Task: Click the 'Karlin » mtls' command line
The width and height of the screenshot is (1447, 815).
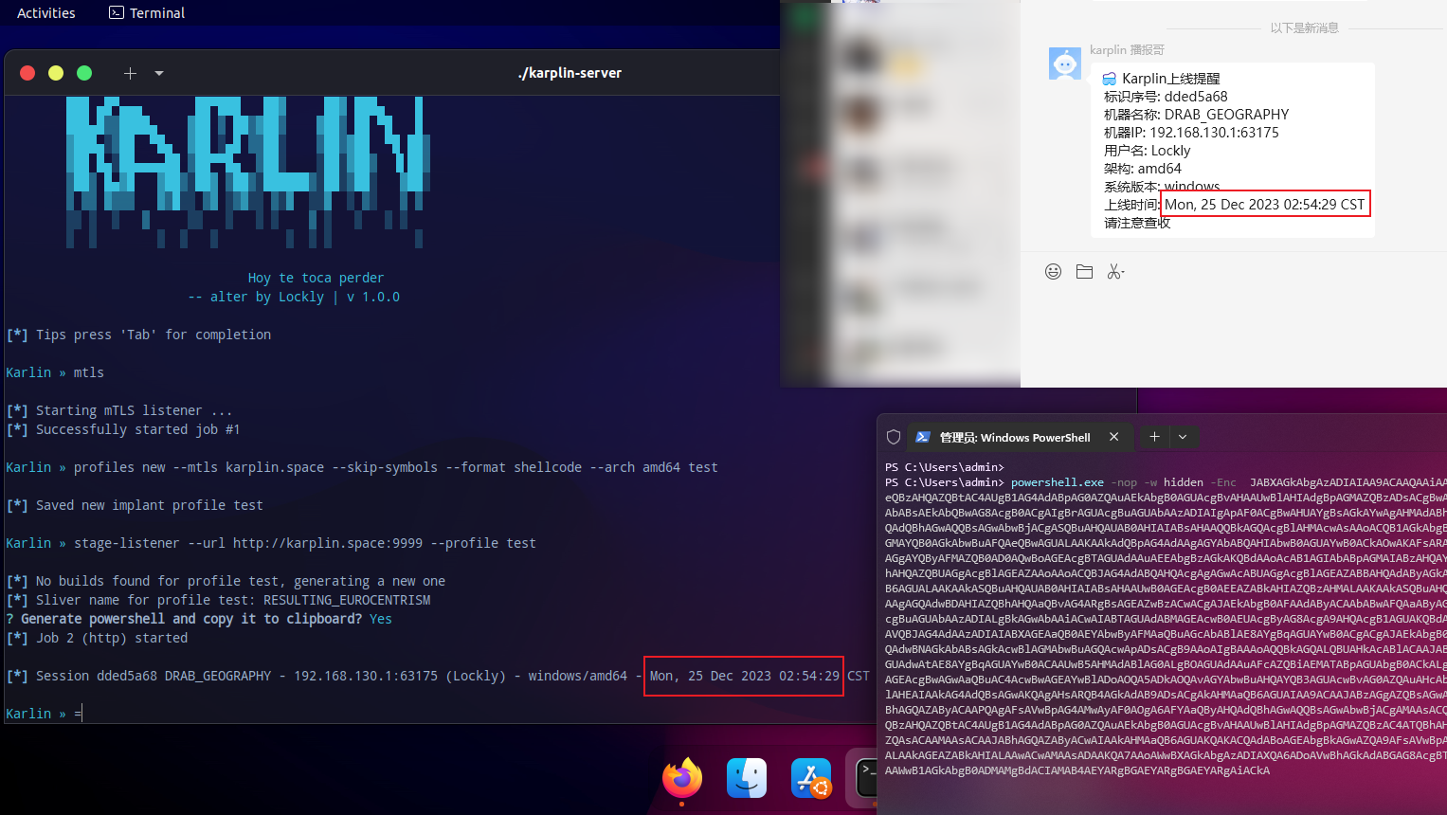Action: click(x=55, y=372)
